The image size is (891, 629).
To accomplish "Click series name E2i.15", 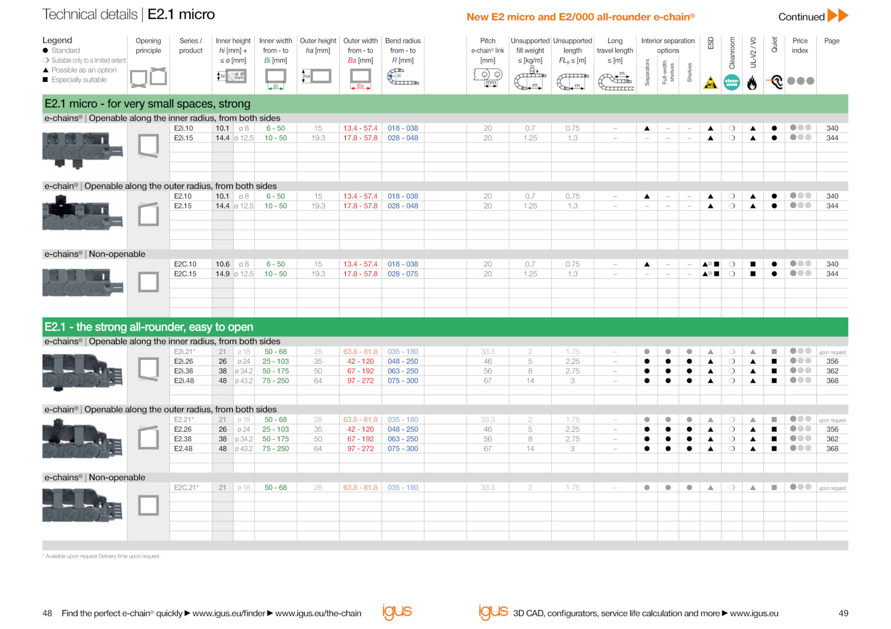I will [x=183, y=138].
